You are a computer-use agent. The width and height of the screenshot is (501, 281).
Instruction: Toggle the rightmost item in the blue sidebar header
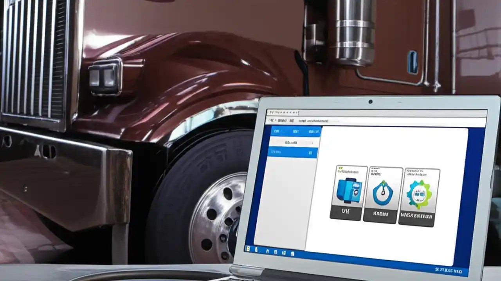tap(313, 132)
